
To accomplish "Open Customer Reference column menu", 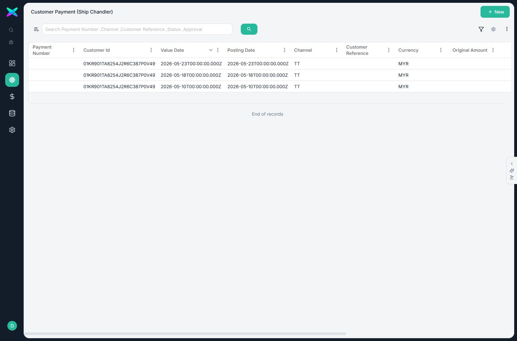I will 389,50.
